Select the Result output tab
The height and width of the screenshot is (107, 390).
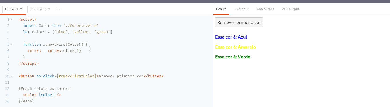point(221,9)
